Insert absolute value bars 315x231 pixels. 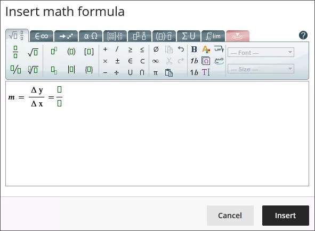pyautogui.click(x=71, y=69)
